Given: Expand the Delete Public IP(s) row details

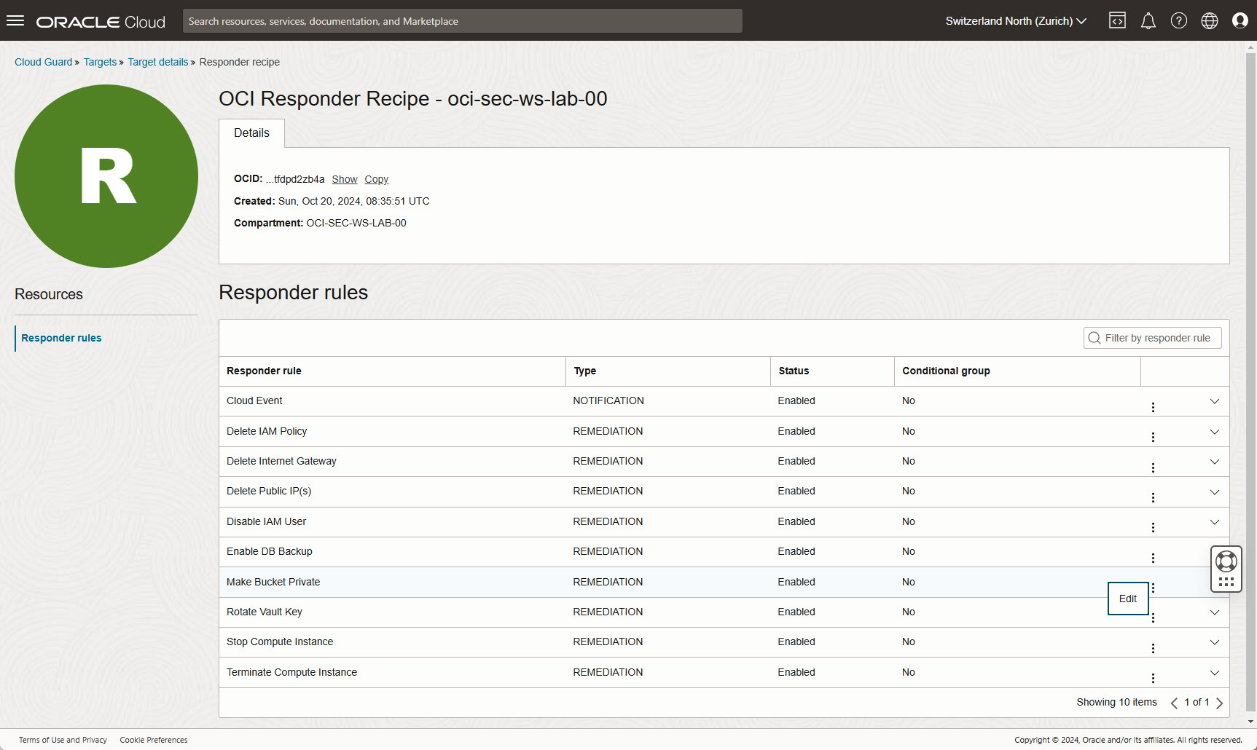Looking at the screenshot, I should [x=1215, y=492].
